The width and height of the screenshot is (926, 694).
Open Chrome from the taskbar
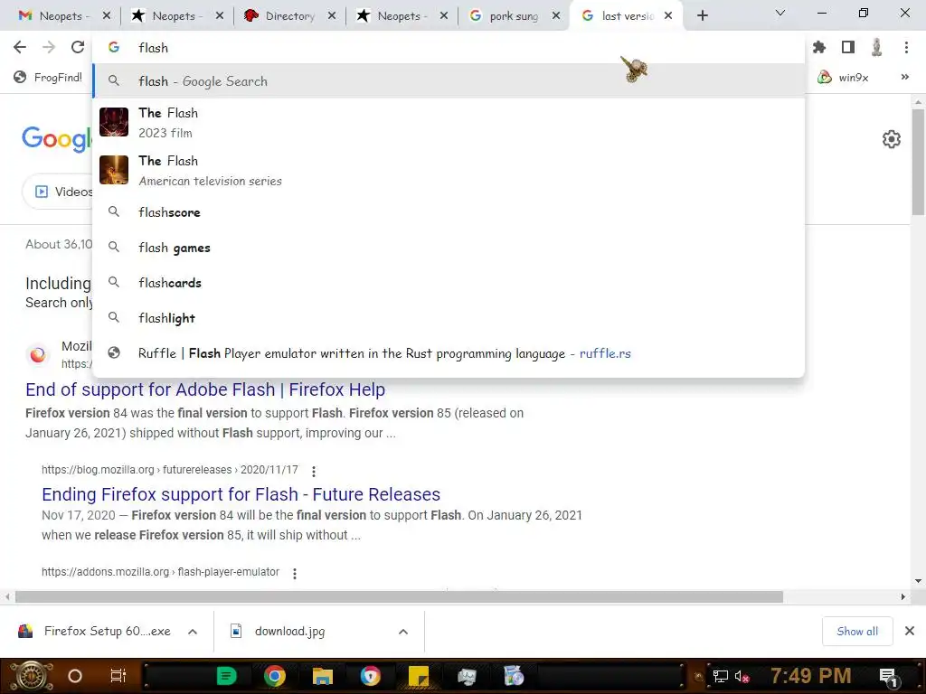pos(275,676)
